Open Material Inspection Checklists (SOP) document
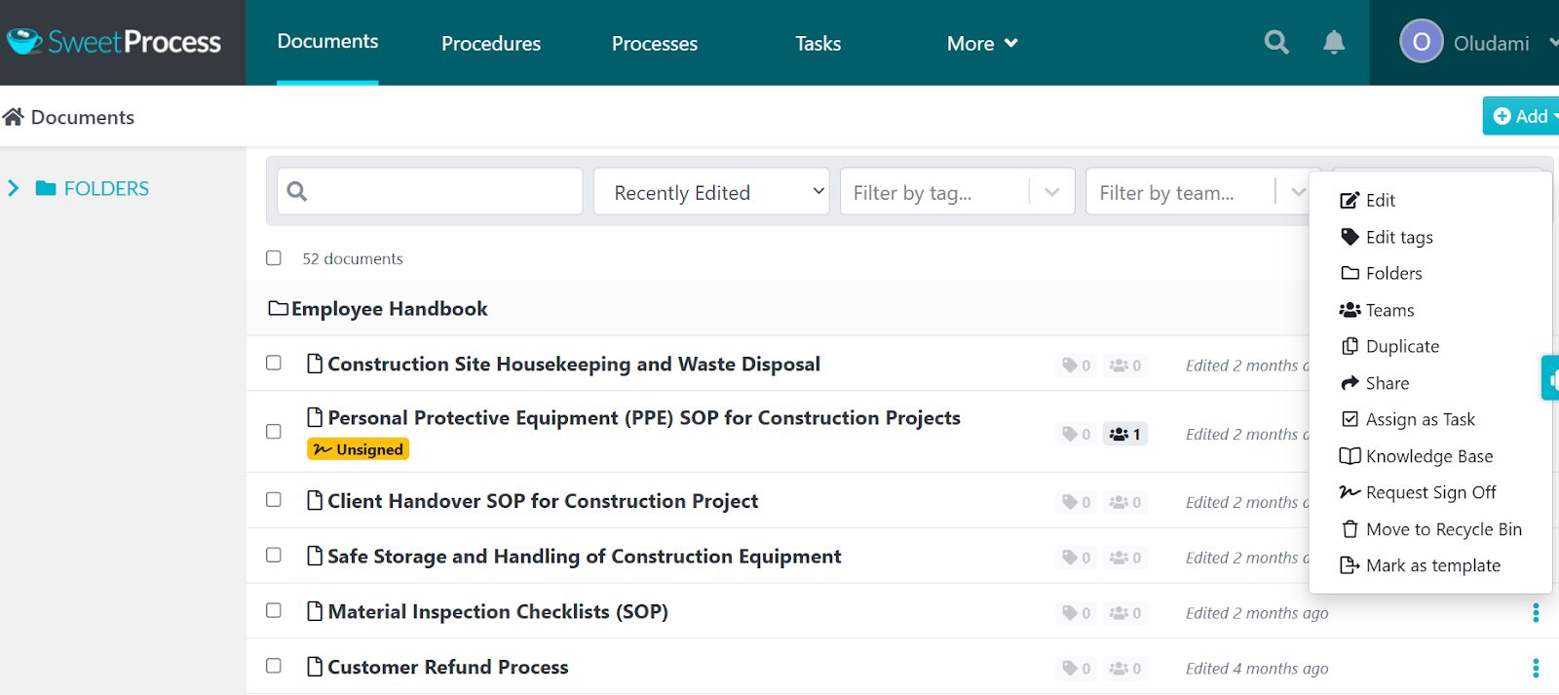This screenshot has width=1559, height=695. 498,611
